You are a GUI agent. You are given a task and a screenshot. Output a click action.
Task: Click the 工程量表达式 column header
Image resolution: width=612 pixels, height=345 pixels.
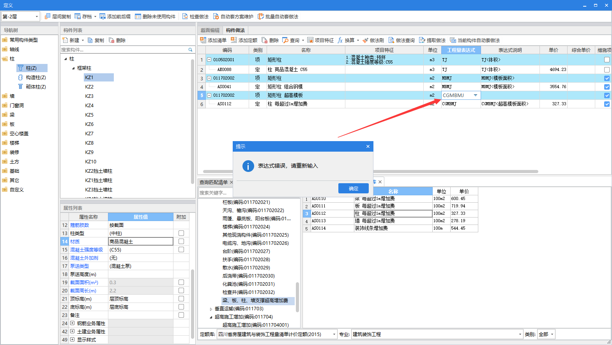(x=461, y=50)
